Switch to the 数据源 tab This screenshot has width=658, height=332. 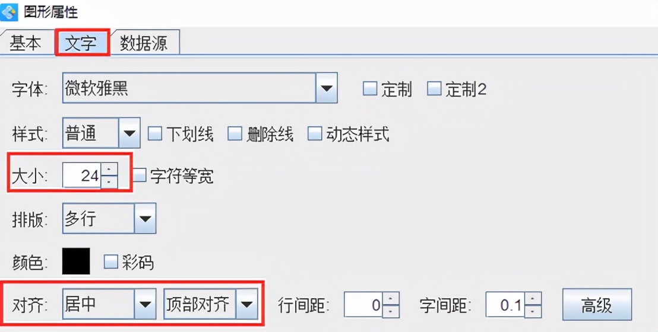click(x=144, y=43)
